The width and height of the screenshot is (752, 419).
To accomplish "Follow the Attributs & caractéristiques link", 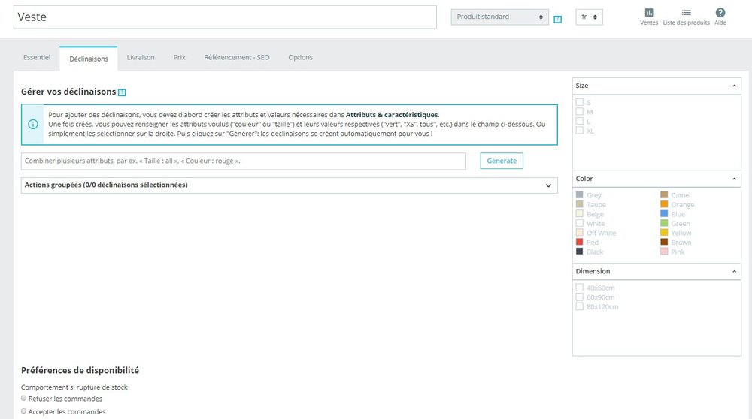I will tap(392, 115).
